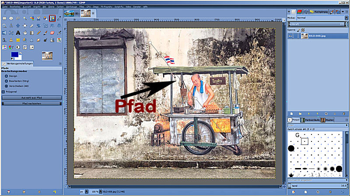Switch to the Muster tab

[327, 120]
